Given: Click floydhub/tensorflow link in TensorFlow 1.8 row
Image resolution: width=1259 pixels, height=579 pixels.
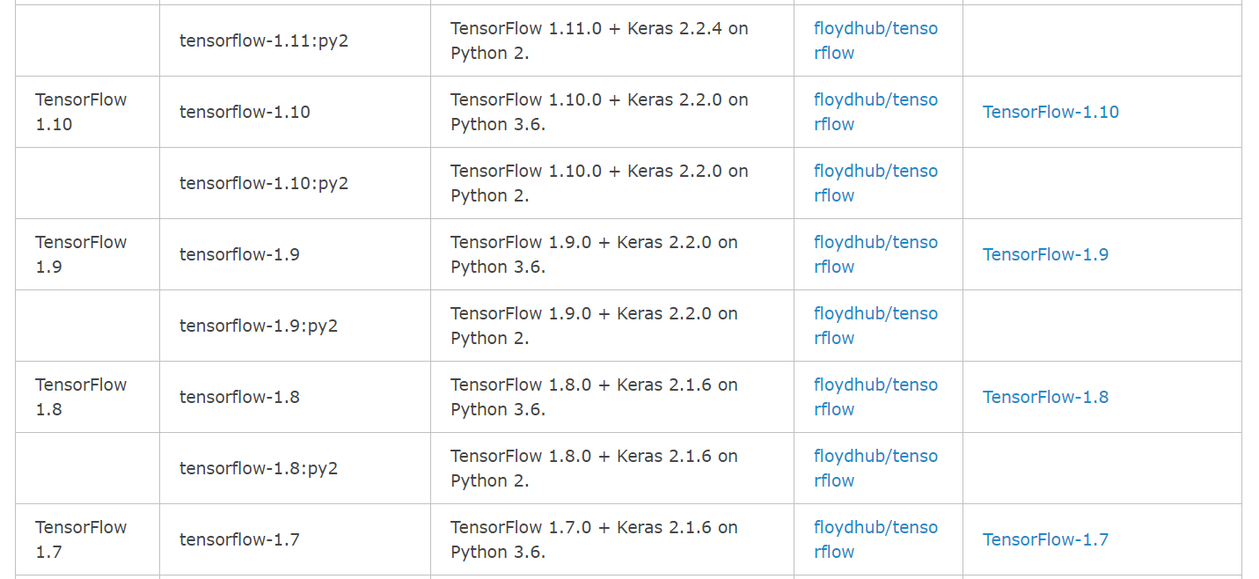Looking at the screenshot, I should coord(875,397).
